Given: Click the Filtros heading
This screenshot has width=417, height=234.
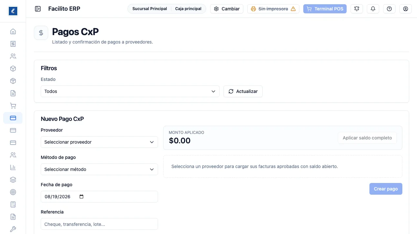Looking at the screenshot, I should click(x=49, y=68).
